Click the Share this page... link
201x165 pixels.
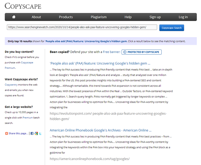[18, 133]
